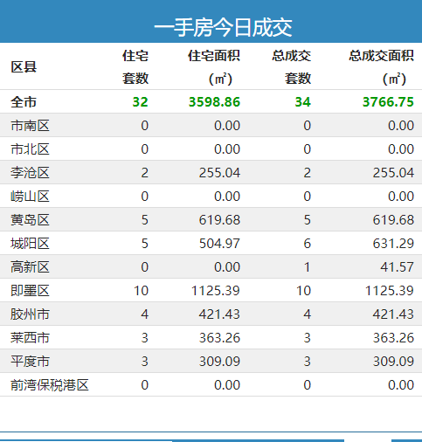The width and height of the screenshot is (422, 442).
Task: Click the citywide total area value 3766.75
Action: pos(388,102)
